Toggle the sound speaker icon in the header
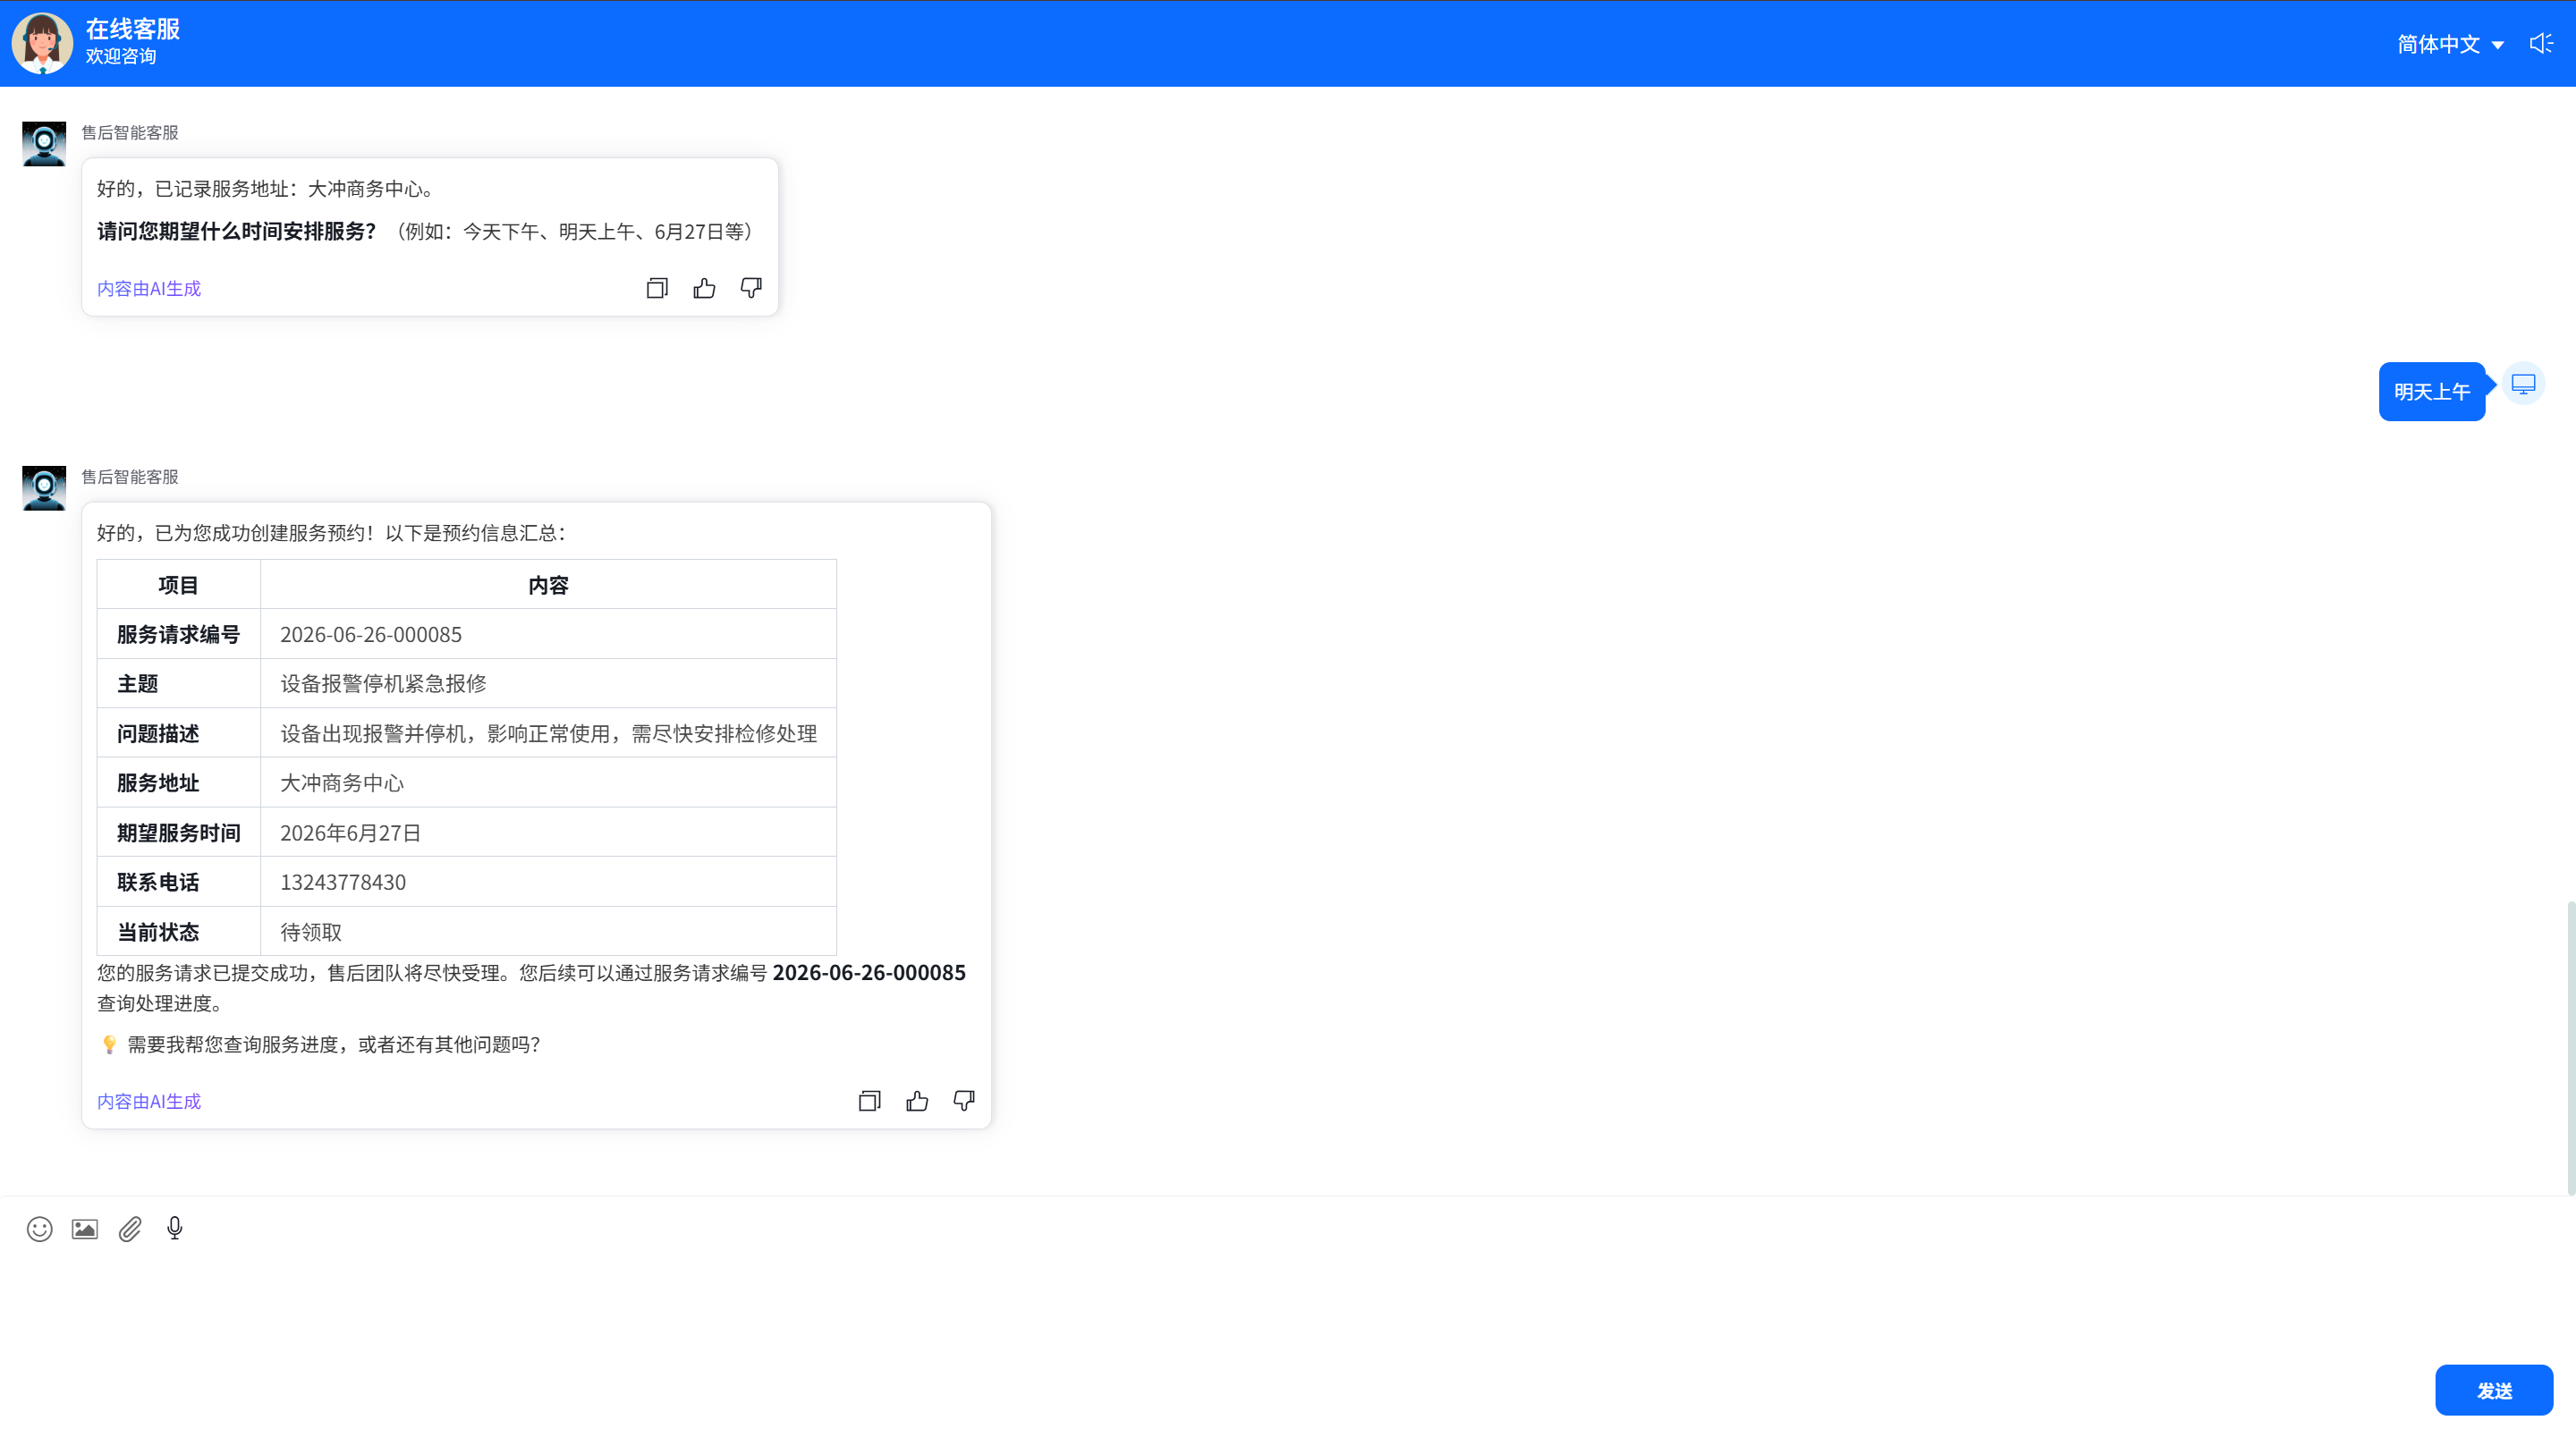Viewport: 2576px width, 1429px height. (2541, 43)
